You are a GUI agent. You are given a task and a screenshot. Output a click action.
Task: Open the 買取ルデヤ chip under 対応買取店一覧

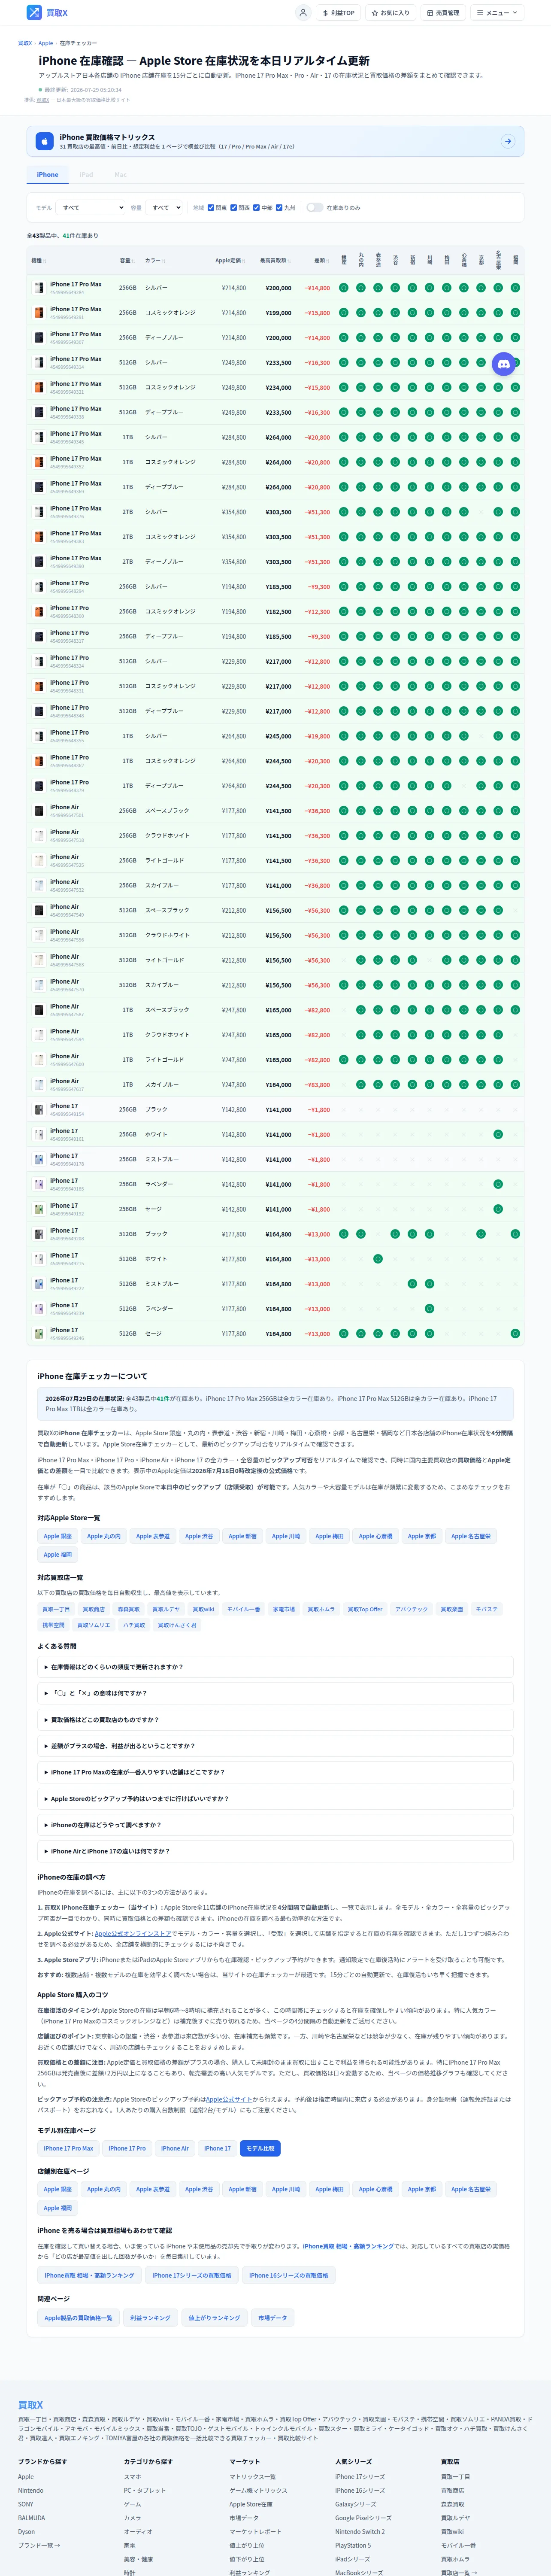click(x=166, y=1609)
